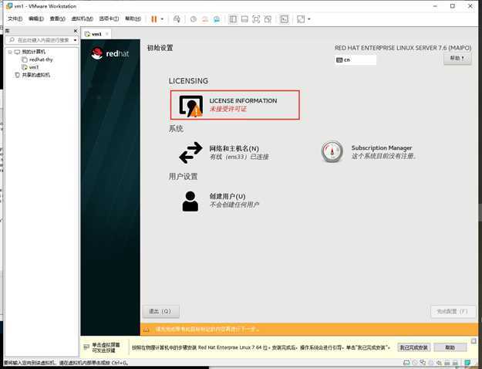This screenshot has width=482, height=369.
Task: Click the Subscription Manager gauge icon
Action: (x=332, y=152)
